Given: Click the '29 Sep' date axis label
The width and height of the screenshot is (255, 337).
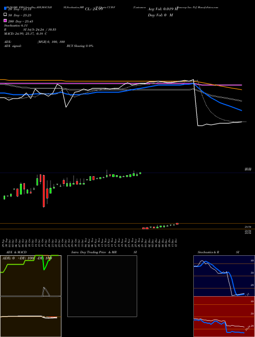Looking at the screenshot, I should [4, 243].
